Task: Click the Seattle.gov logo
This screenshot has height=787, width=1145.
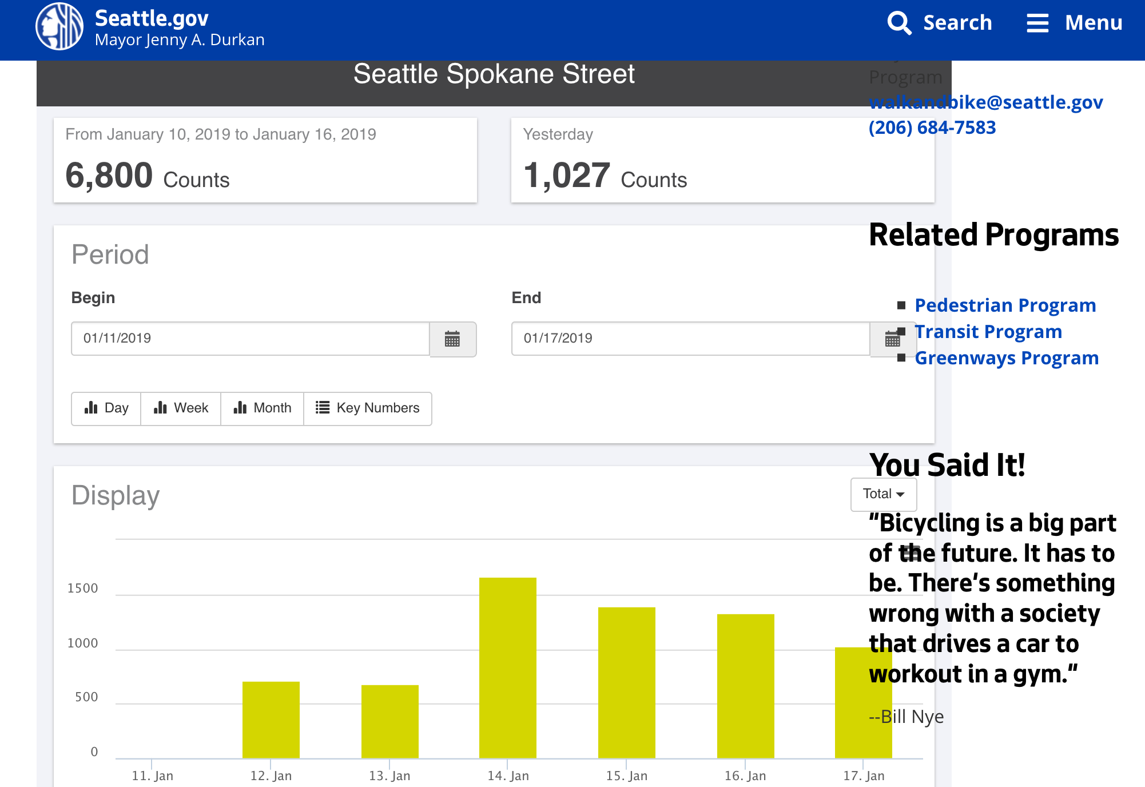Action: pyautogui.click(x=60, y=27)
